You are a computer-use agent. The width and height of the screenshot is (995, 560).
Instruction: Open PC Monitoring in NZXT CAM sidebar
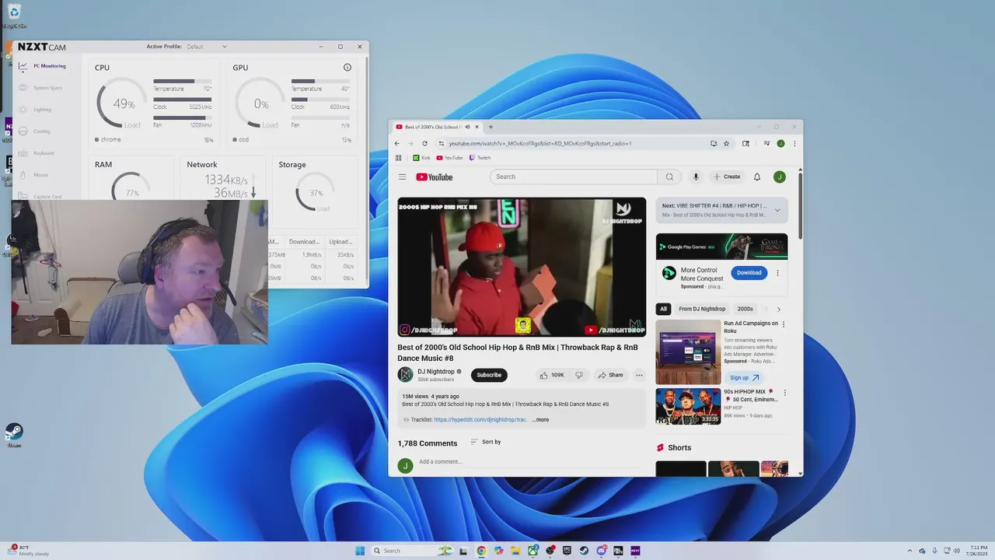pyautogui.click(x=43, y=66)
